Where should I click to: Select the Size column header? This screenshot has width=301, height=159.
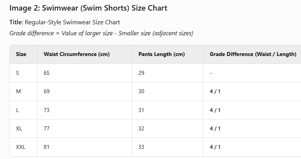[x=21, y=54]
